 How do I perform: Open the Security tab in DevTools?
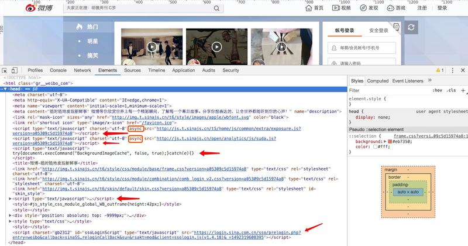(230, 70)
